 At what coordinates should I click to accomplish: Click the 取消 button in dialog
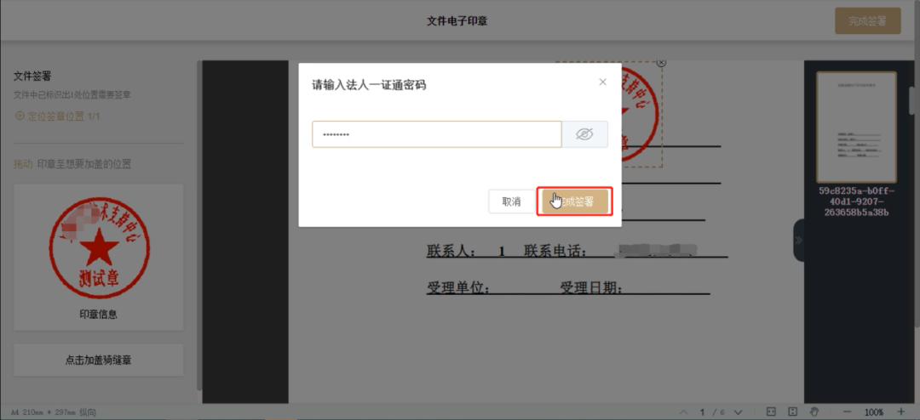pos(511,201)
